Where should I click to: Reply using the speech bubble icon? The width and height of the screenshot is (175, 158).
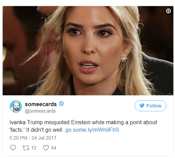click(x=13, y=148)
